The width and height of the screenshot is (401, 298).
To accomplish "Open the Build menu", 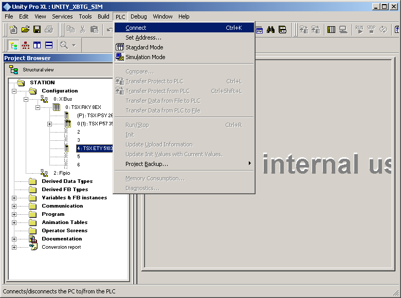I will [103, 16].
